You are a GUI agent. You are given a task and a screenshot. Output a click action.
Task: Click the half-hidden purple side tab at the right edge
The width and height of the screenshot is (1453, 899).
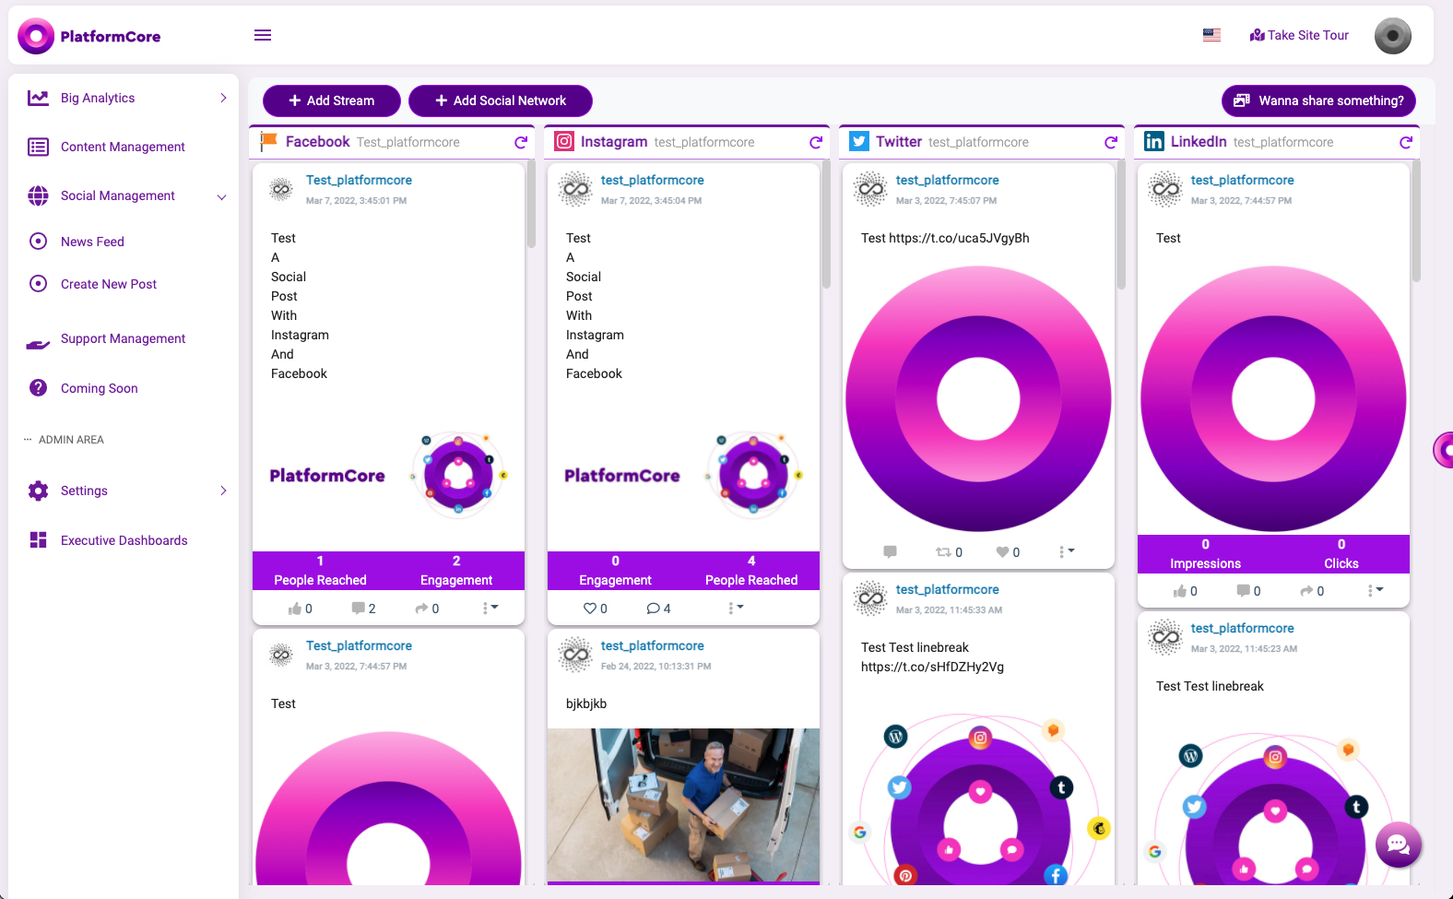(x=1443, y=450)
